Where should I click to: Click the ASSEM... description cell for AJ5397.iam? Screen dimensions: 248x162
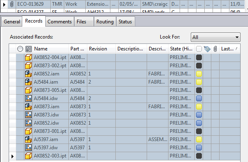[157, 139]
